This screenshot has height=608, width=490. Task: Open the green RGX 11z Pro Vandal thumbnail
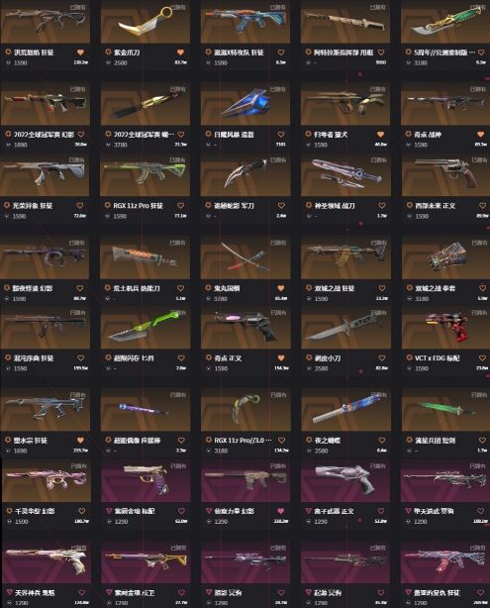click(145, 174)
